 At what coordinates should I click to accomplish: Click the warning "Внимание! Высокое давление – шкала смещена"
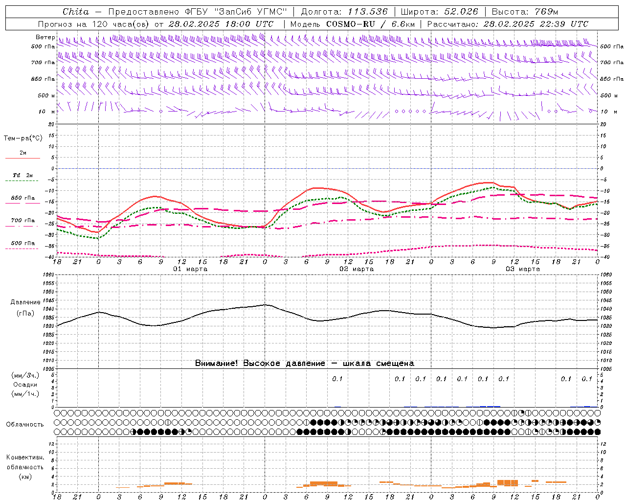click(305, 364)
